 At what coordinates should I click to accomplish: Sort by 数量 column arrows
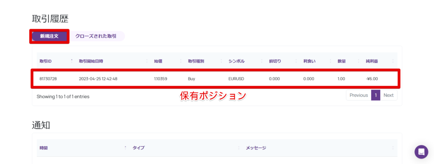pos(359,61)
